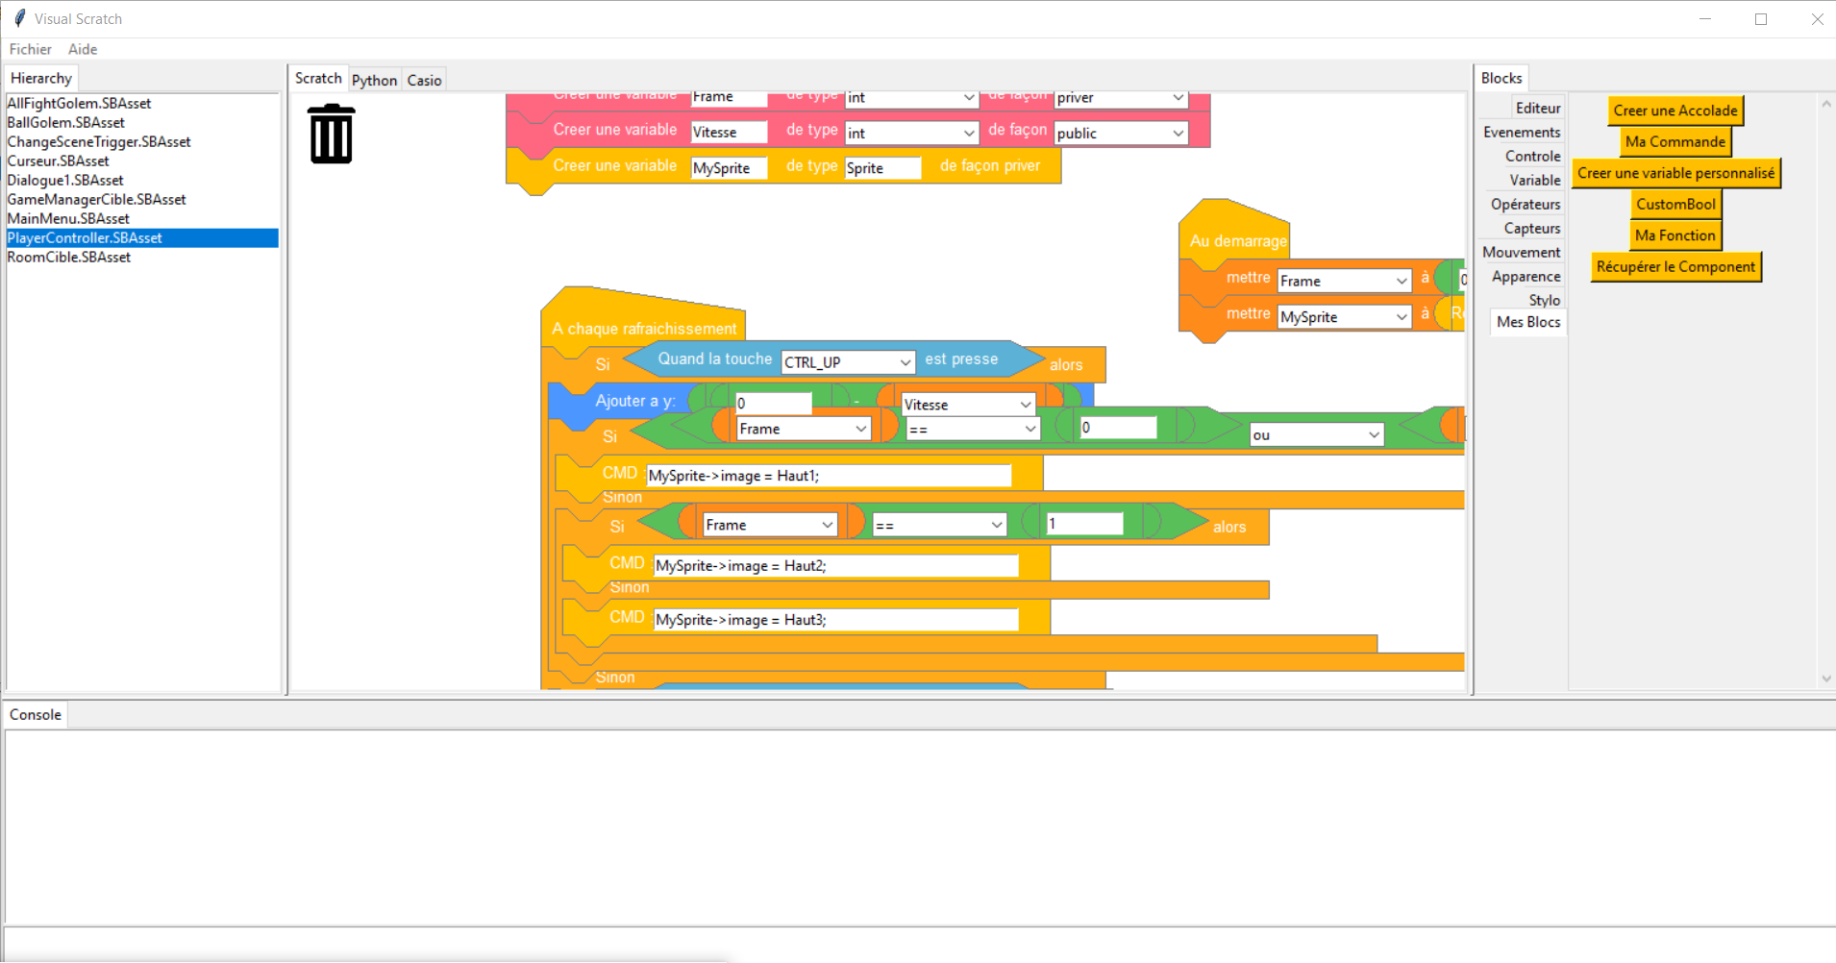1836x963 pixels.
Task: Open the priver visibility dropdown
Action: click(1121, 98)
